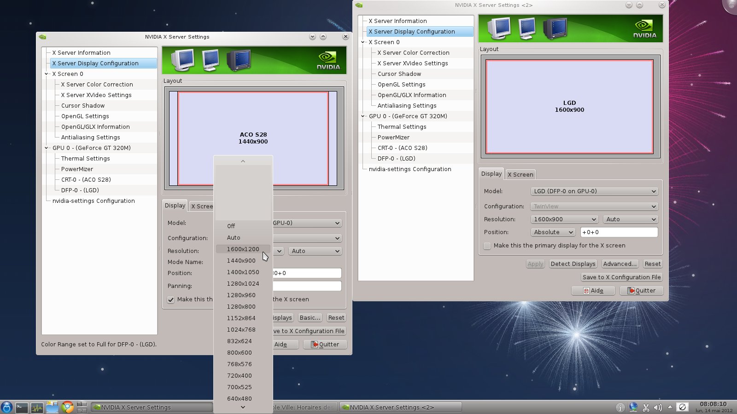Collapse GPU 0 tree node in second window
The image size is (737, 414).
click(363, 116)
